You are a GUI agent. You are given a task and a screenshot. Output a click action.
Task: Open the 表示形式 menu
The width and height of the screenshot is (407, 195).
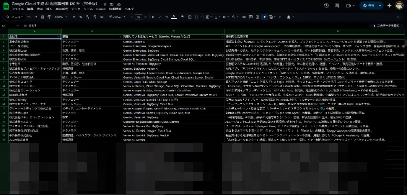click(62, 9)
